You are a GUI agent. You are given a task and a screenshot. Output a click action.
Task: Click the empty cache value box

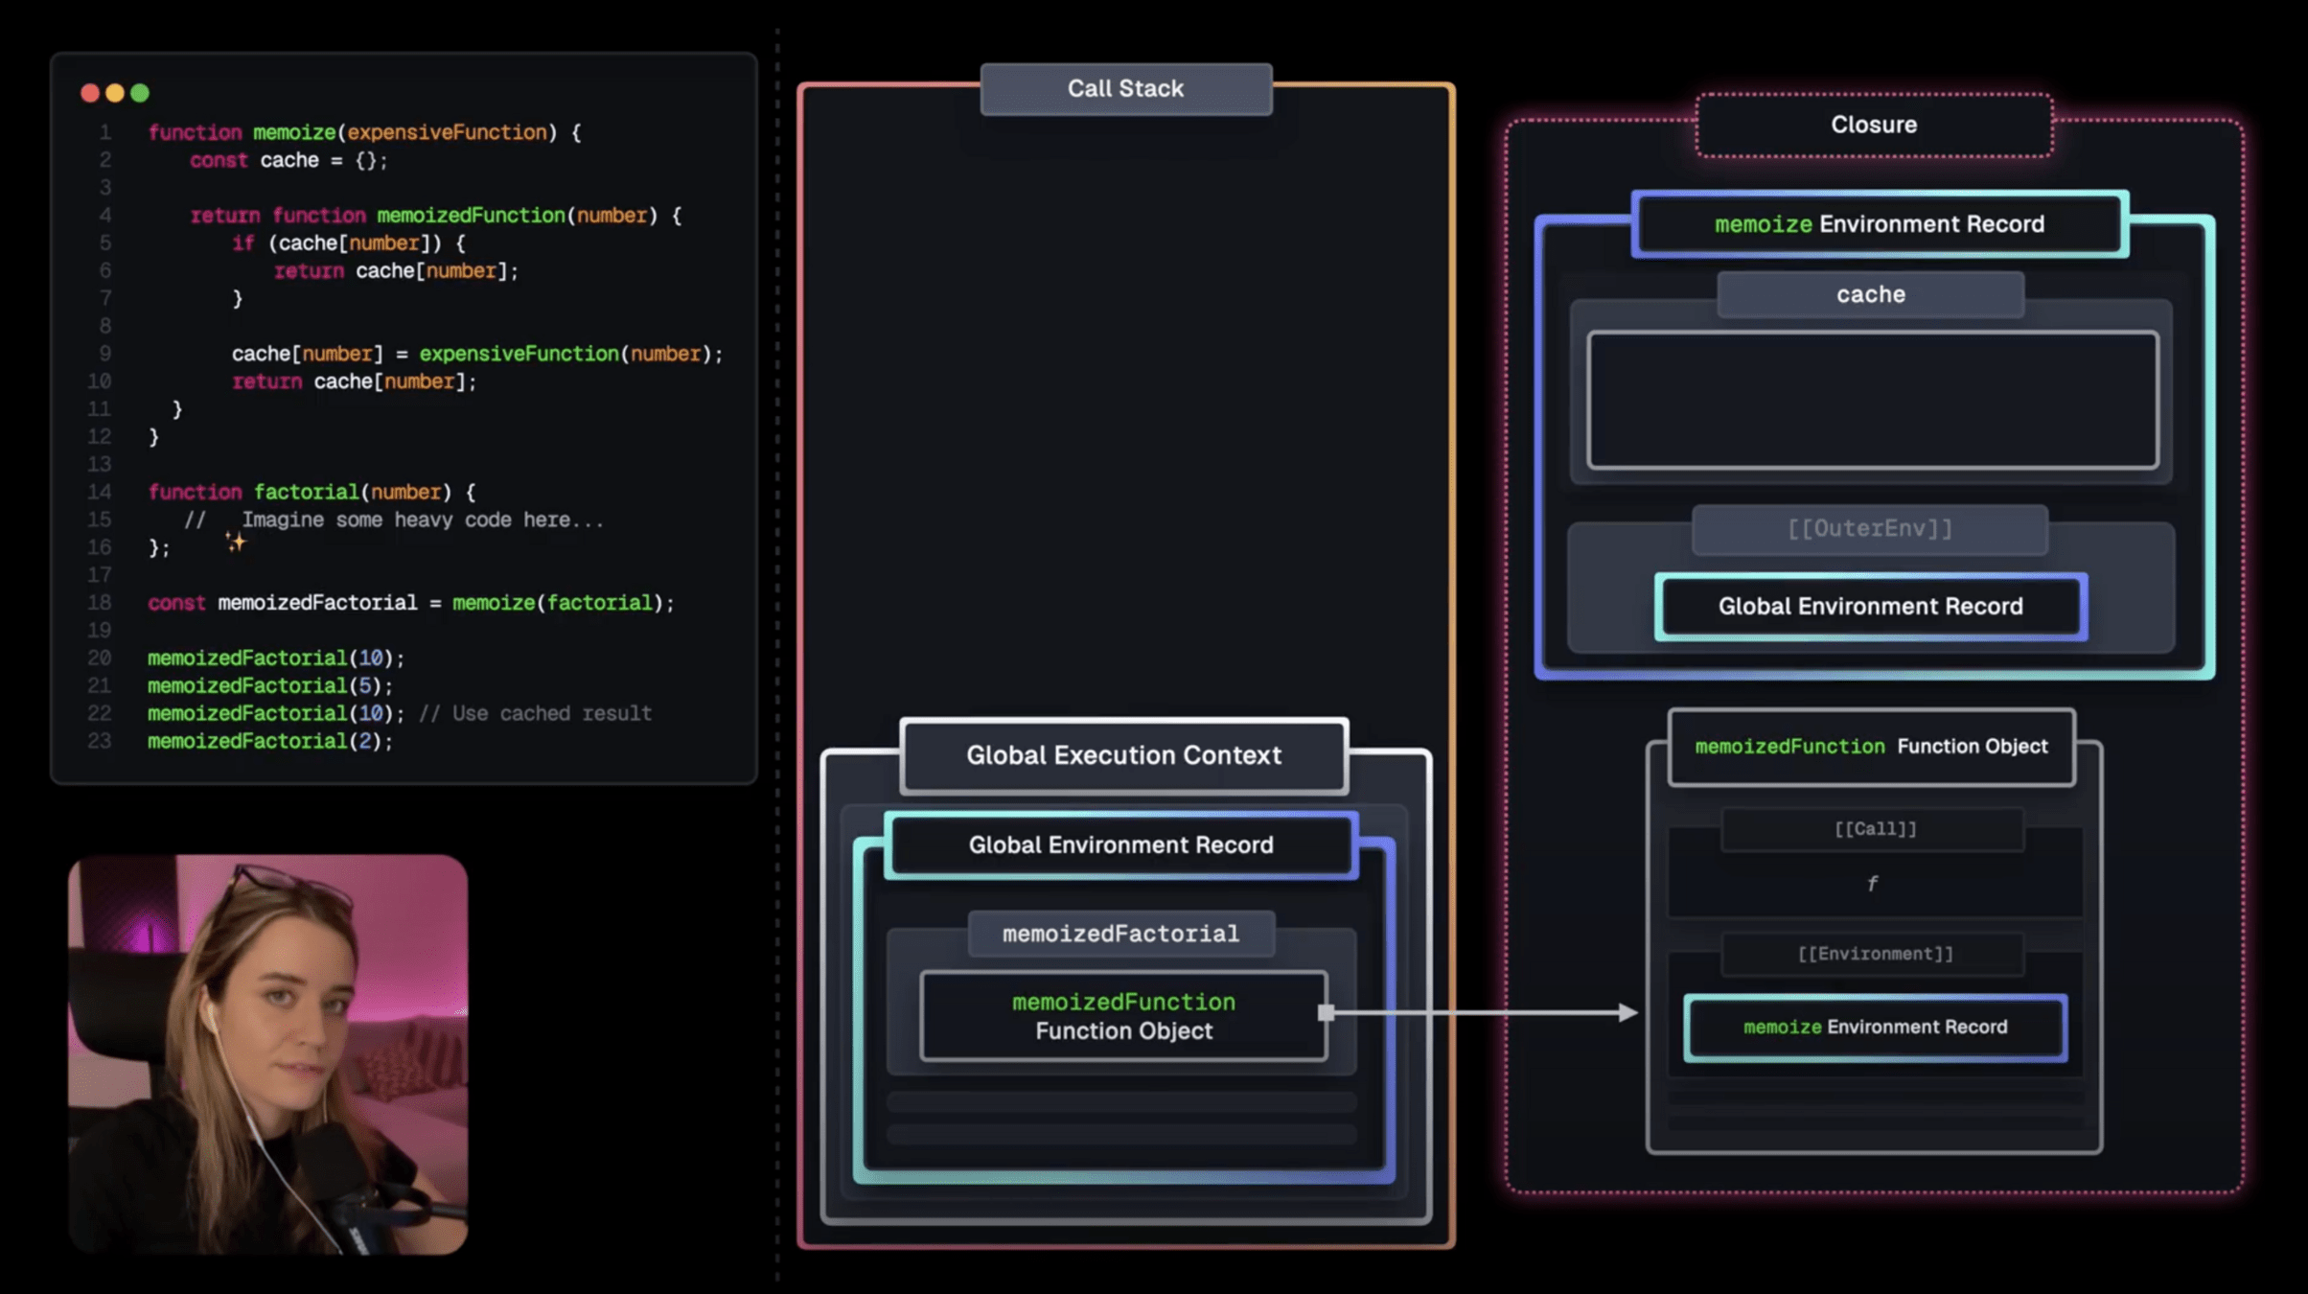(1872, 400)
